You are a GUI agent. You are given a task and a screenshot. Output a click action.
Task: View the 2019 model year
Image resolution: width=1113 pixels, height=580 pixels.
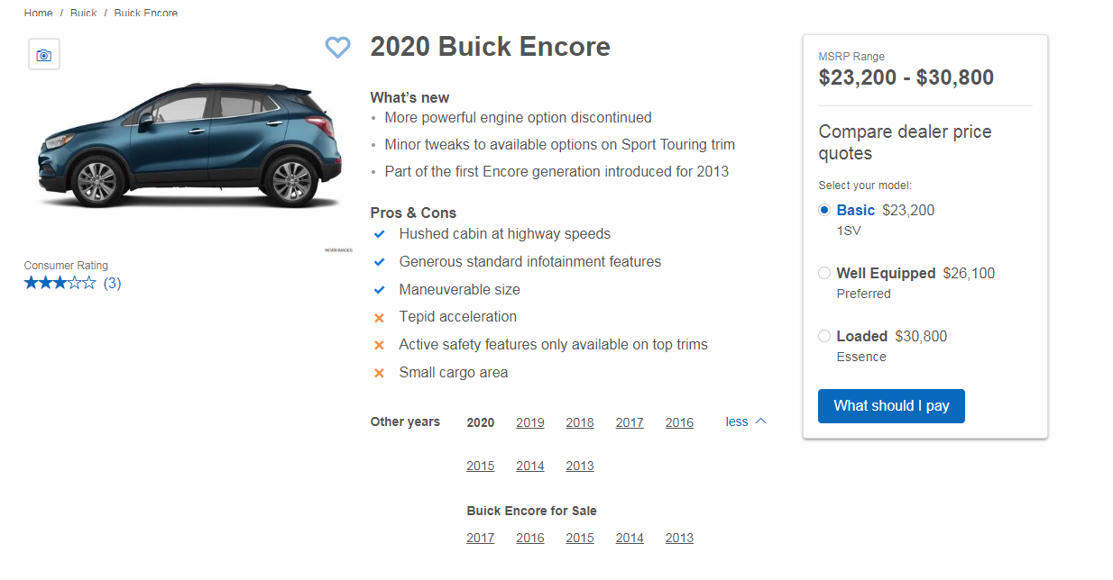529,422
